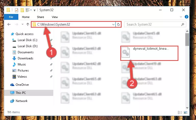Go up one folder level
196x120 pixels.
click(28, 24)
